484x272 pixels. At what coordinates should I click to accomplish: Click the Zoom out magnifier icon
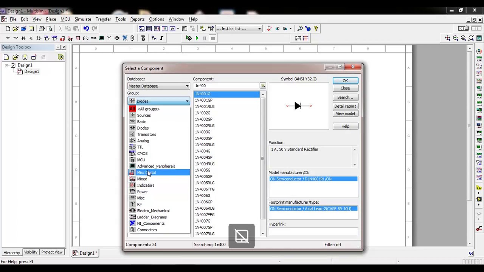(x=456, y=38)
